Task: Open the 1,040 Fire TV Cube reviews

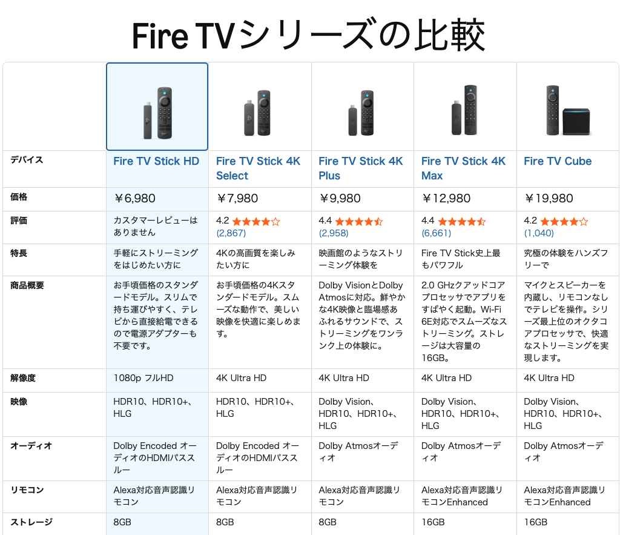Action: point(539,233)
